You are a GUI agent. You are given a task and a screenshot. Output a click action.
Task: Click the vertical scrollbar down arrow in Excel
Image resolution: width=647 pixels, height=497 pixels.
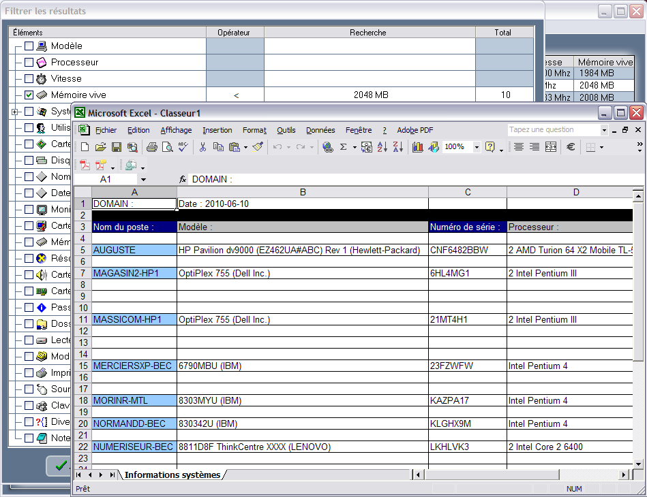click(638, 464)
